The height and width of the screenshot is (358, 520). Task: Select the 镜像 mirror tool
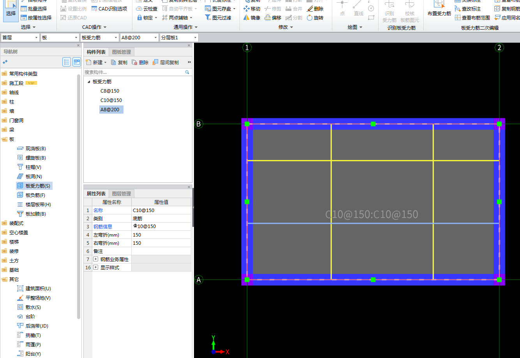(x=252, y=18)
